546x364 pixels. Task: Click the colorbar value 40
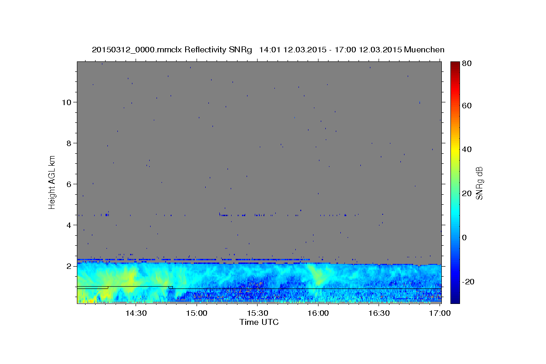tap(467, 149)
